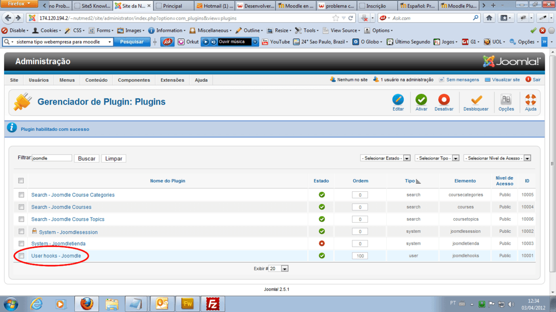Expand the Information developer toolbar dropdown
The width and height of the screenshot is (556, 312).
tap(167, 30)
